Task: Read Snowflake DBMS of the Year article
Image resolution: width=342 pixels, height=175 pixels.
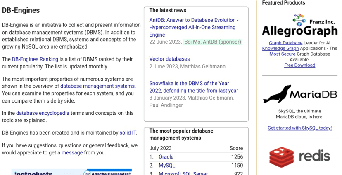Action: tap(193, 87)
